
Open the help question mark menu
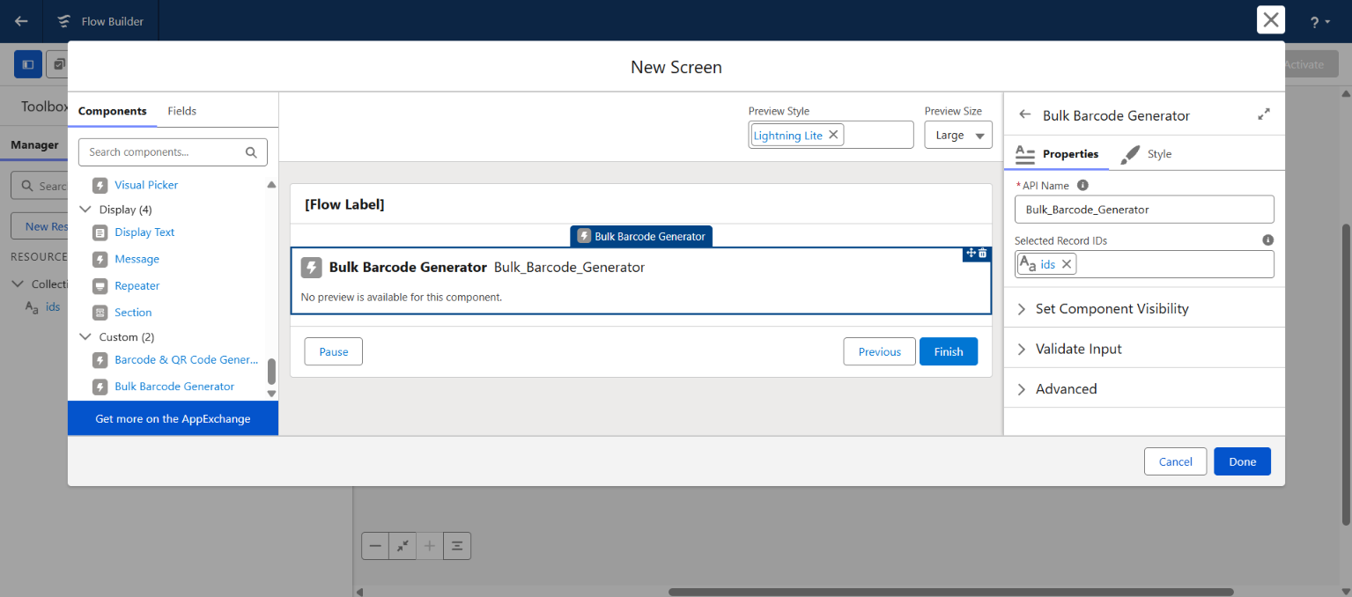(1319, 22)
